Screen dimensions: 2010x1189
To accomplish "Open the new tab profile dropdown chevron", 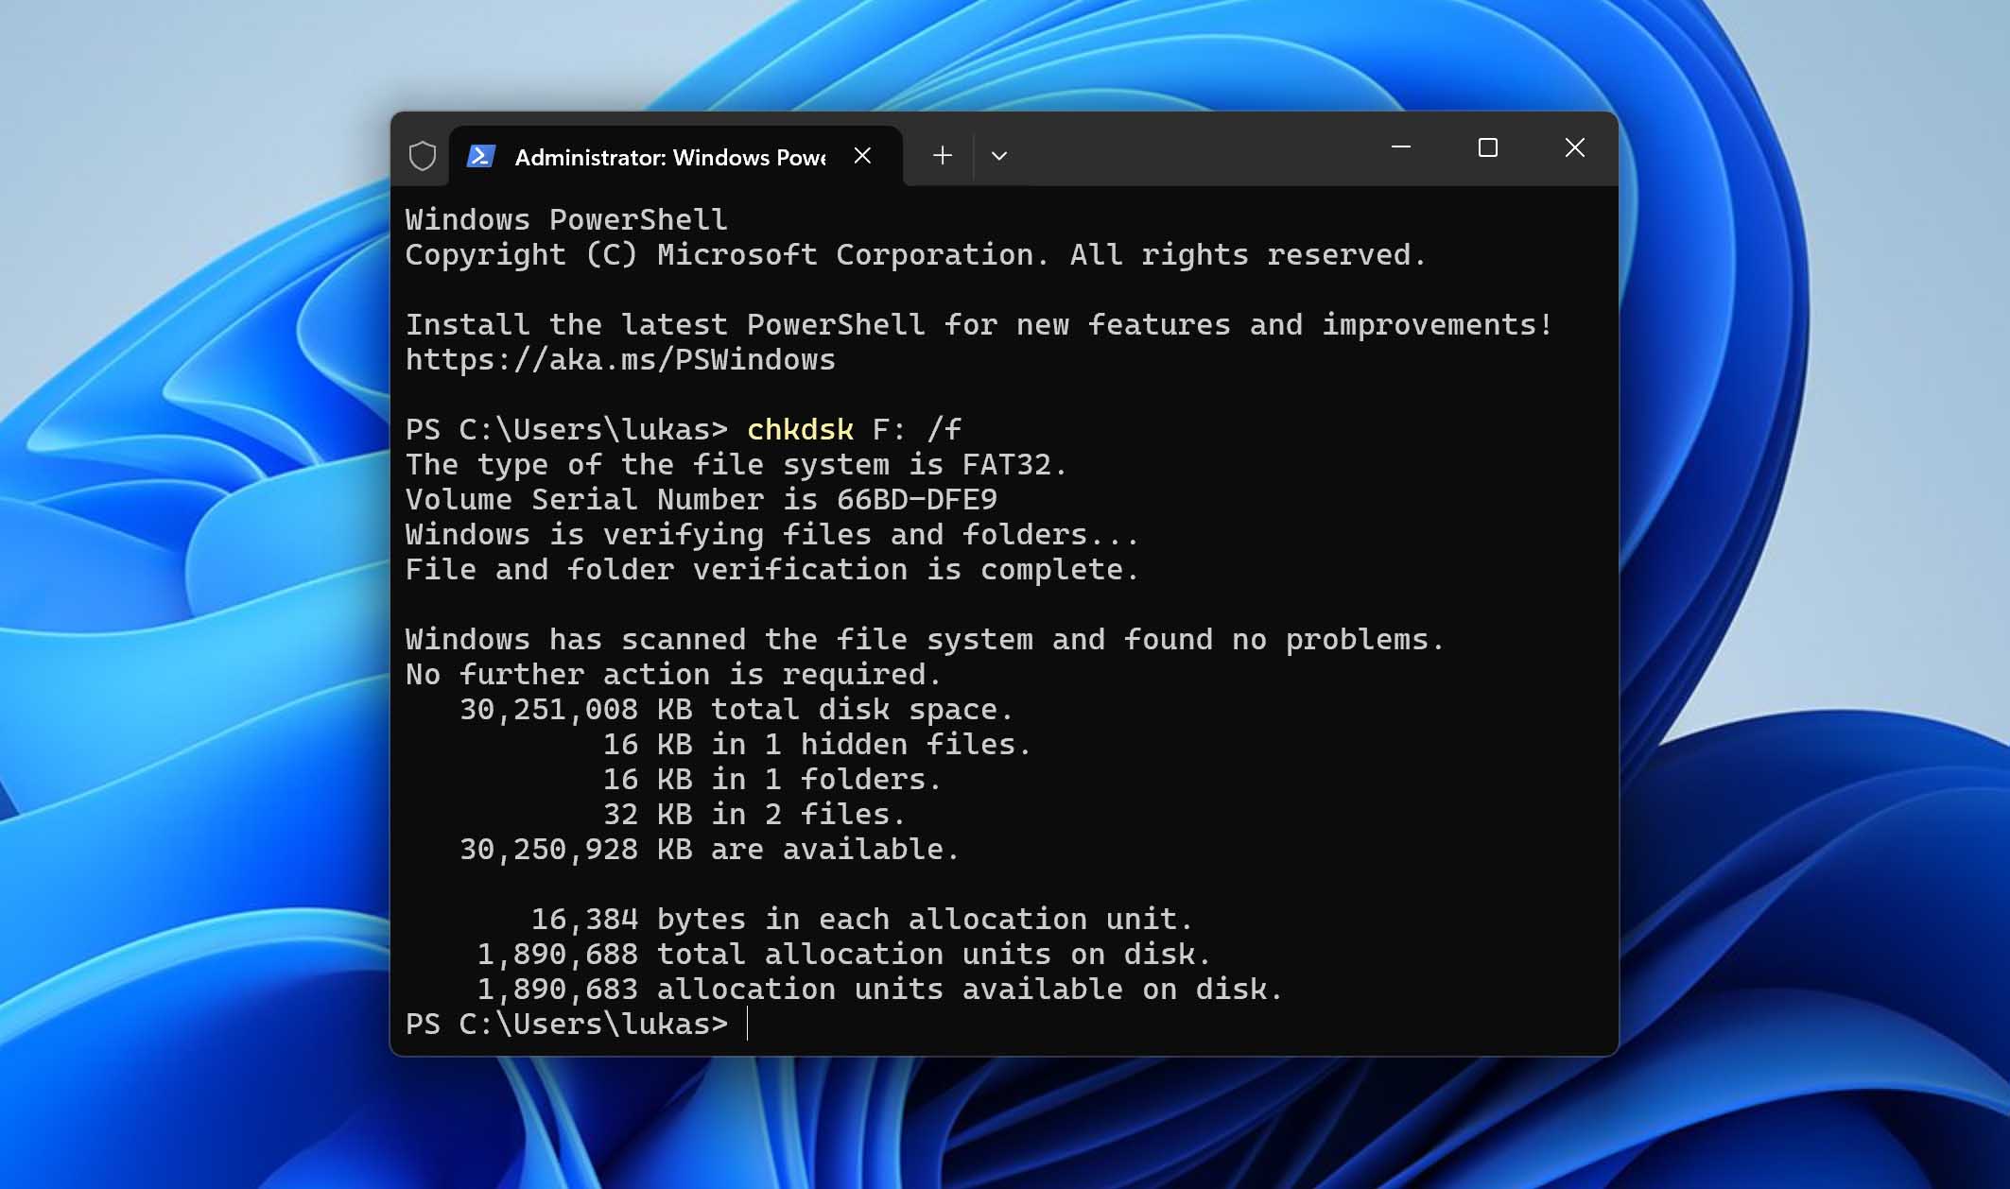I will (999, 155).
